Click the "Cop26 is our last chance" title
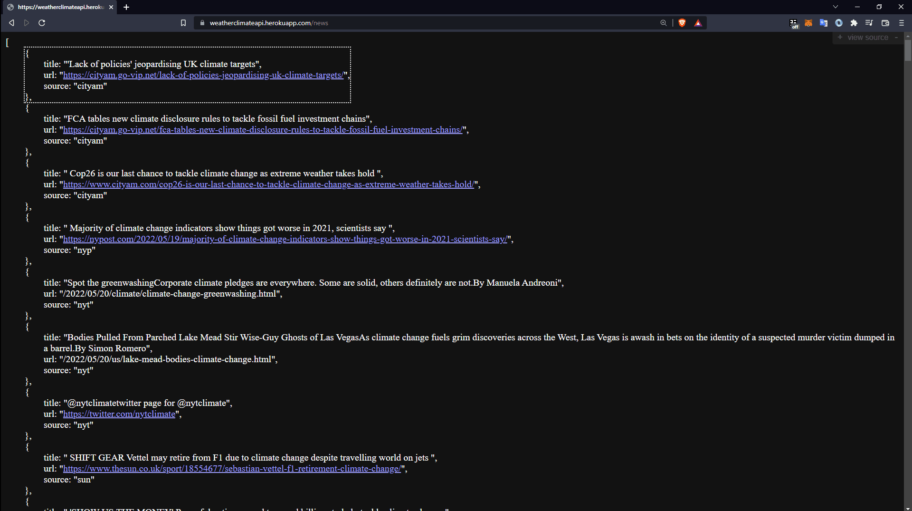912x511 pixels. click(x=222, y=174)
